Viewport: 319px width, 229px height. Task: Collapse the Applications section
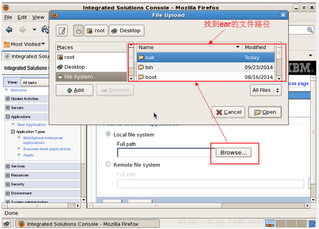7,117
